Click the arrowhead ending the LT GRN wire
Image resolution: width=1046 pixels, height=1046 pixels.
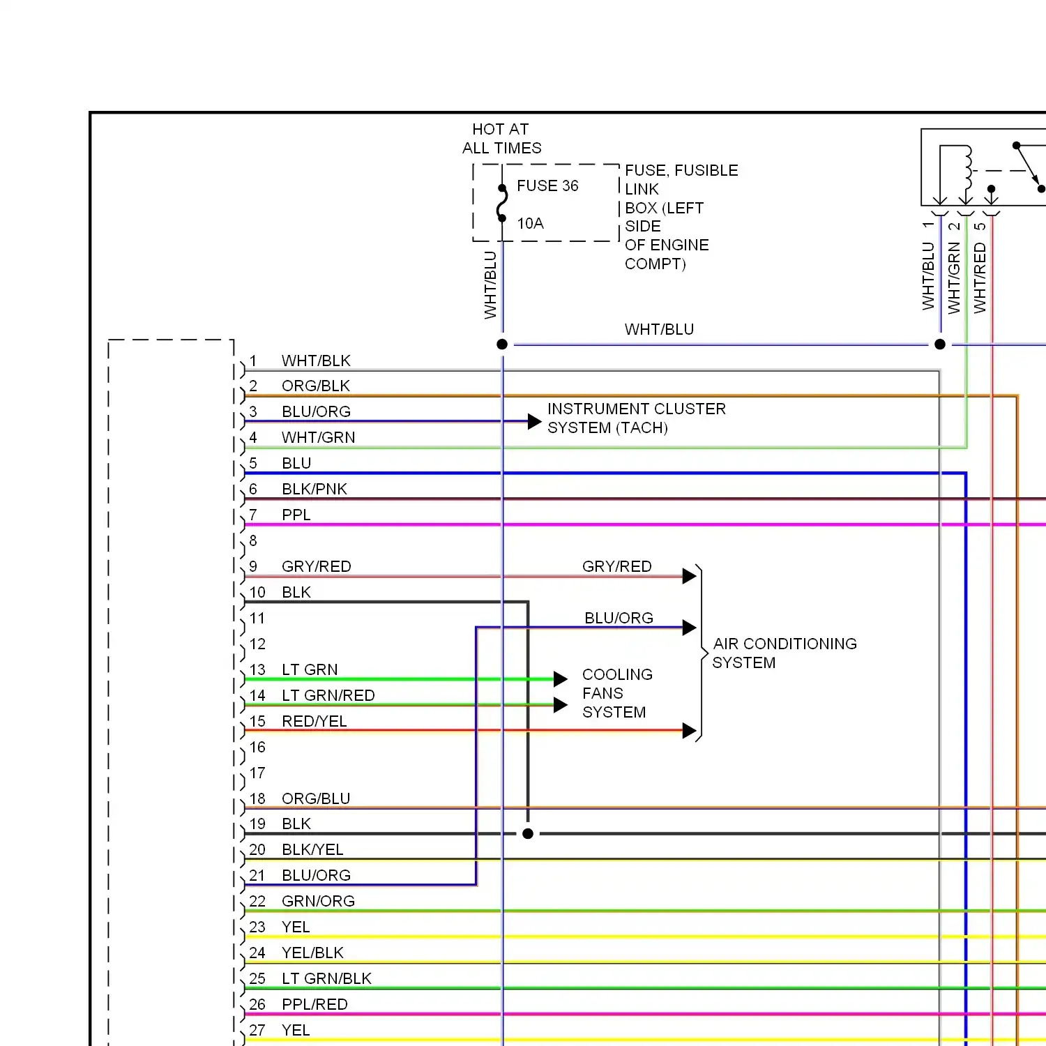(561, 679)
